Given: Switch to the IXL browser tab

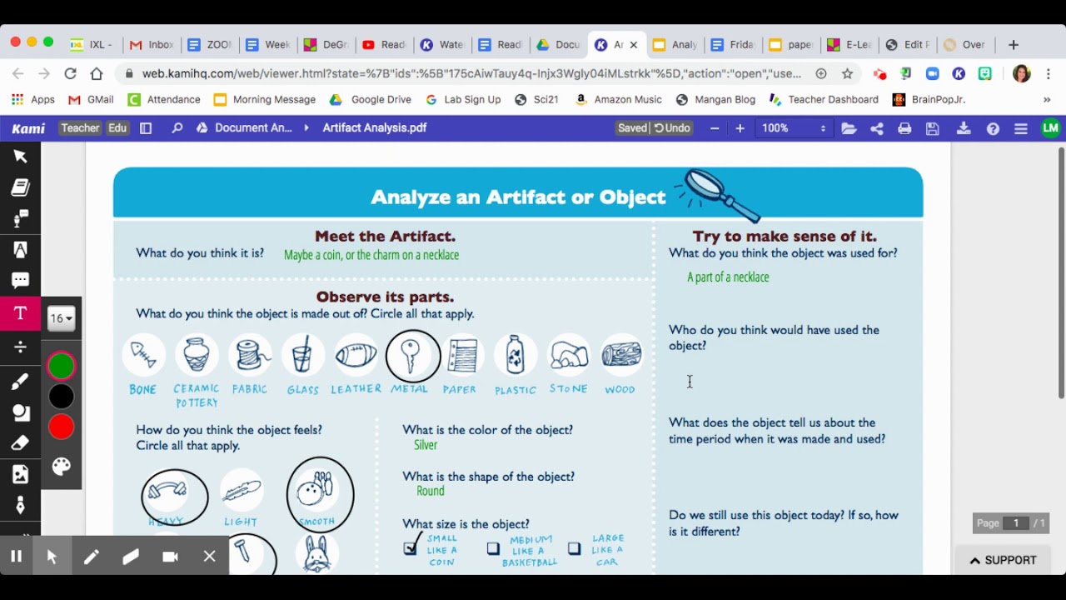Looking at the screenshot, I should pos(93,45).
